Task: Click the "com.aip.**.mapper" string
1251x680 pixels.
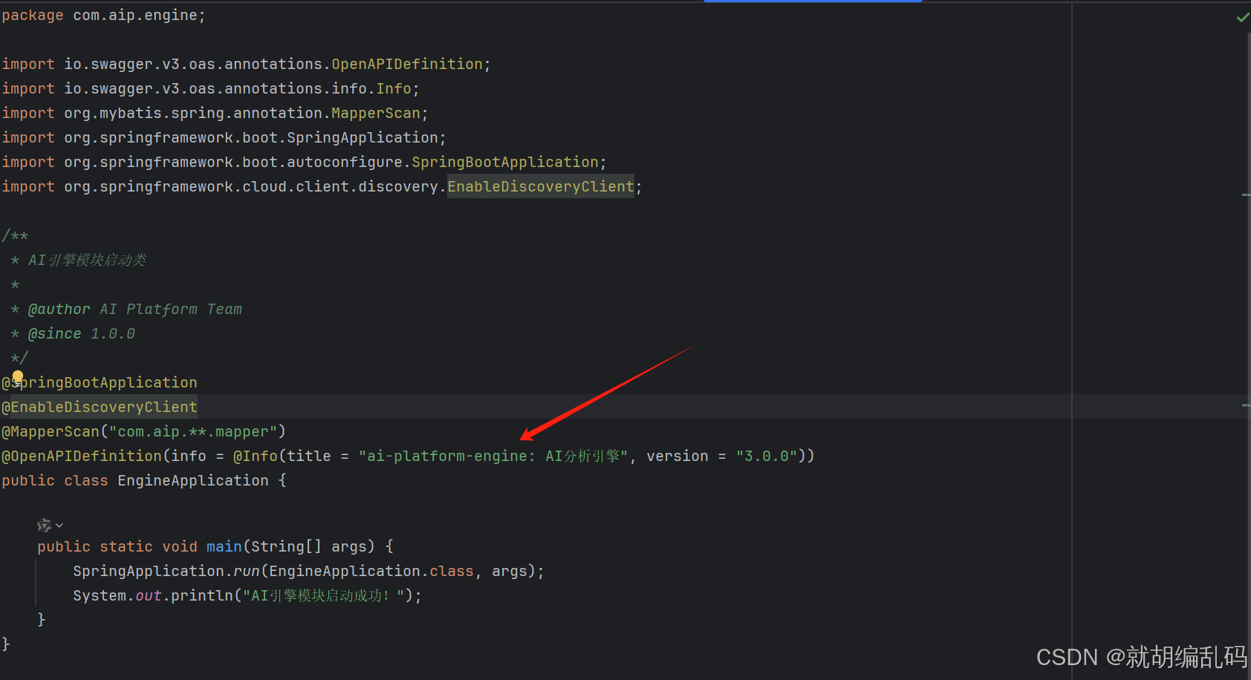Action: [x=193, y=431]
